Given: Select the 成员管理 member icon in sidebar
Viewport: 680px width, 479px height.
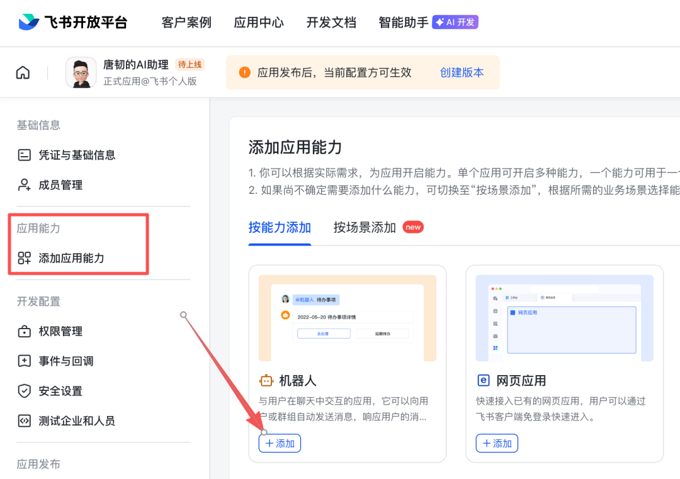Looking at the screenshot, I should pyautogui.click(x=23, y=184).
